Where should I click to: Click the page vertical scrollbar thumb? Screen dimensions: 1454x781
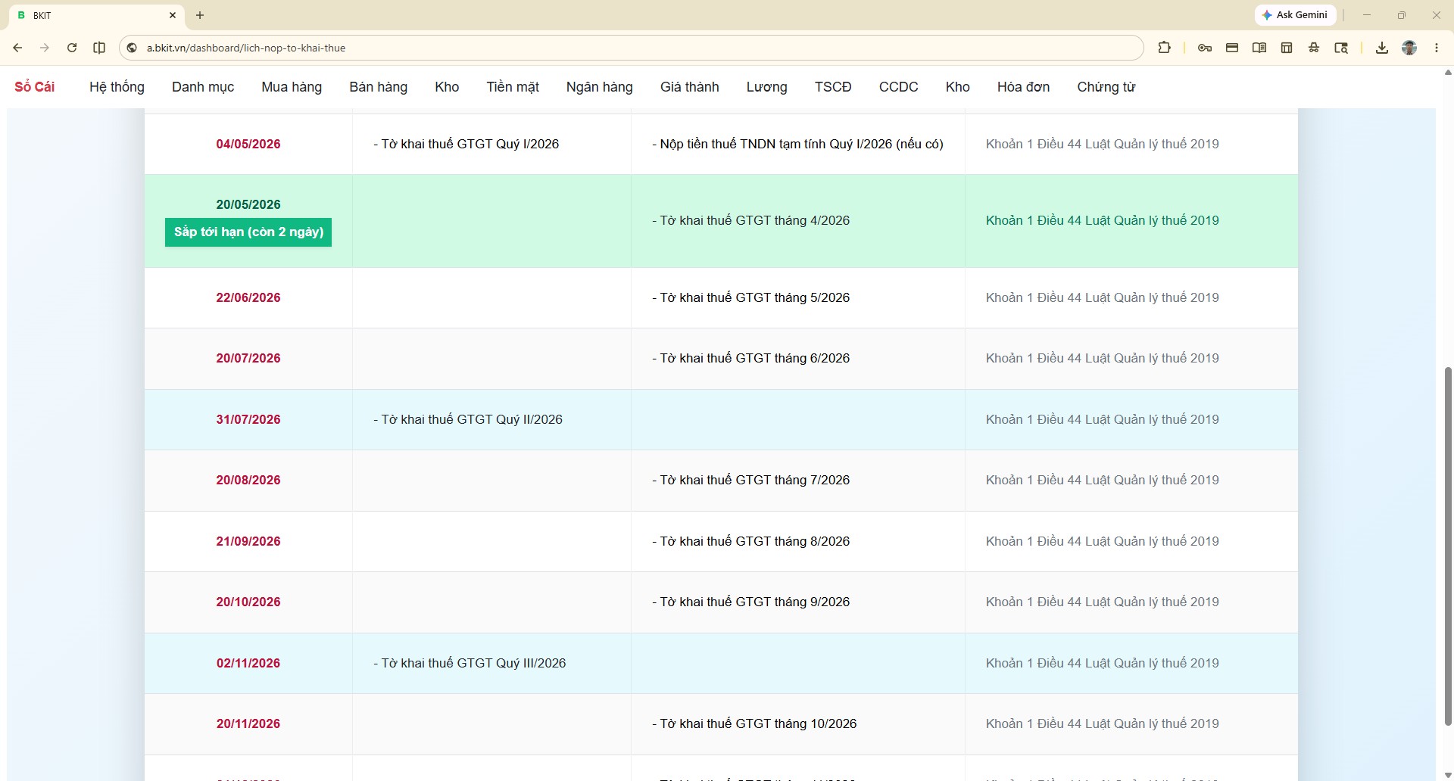coord(1448,546)
